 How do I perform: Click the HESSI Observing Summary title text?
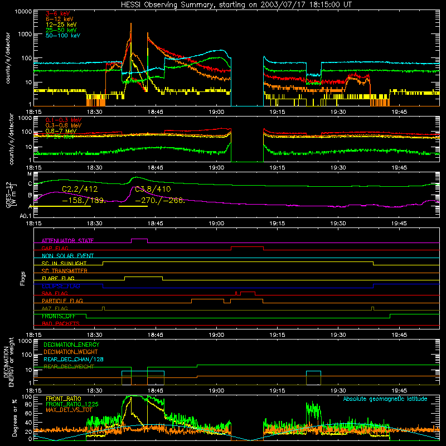236,5
